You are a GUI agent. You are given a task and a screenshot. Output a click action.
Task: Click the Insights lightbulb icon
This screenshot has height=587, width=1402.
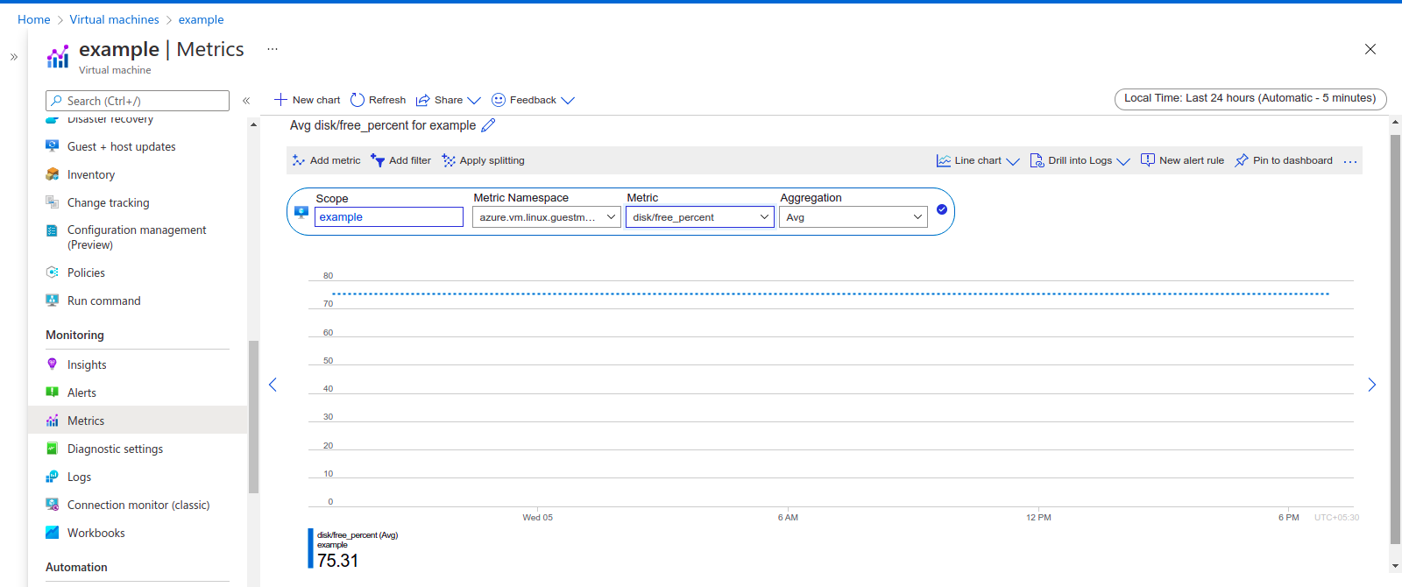click(x=52, y=364)
